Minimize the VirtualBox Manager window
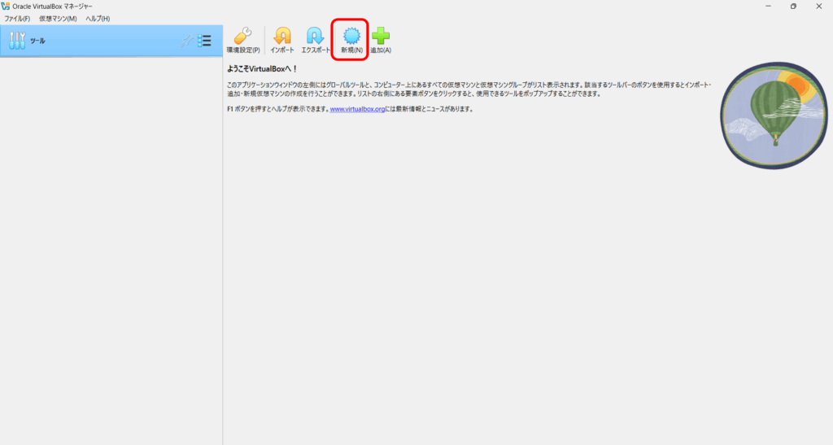This screenshot has width=833, height=445. click(x=768, y=7)
